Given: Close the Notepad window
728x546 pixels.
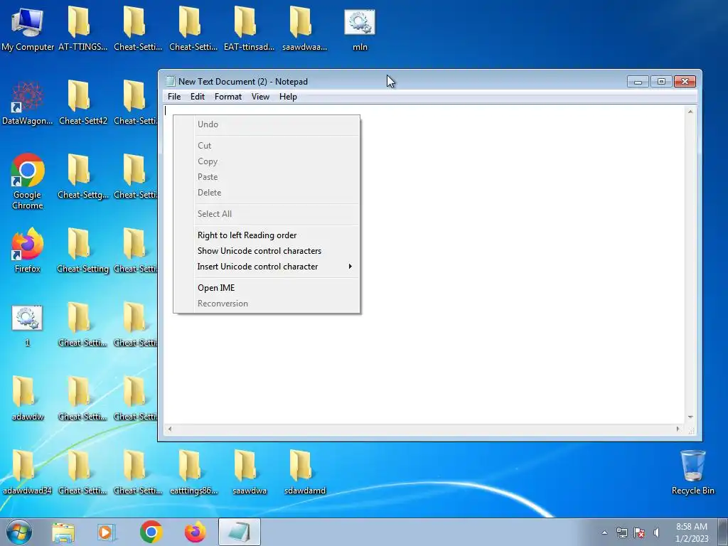Looking at the screenshot, I should point(685,82).
